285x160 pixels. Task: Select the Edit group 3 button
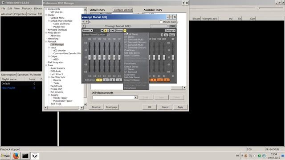tap(112, 80)
